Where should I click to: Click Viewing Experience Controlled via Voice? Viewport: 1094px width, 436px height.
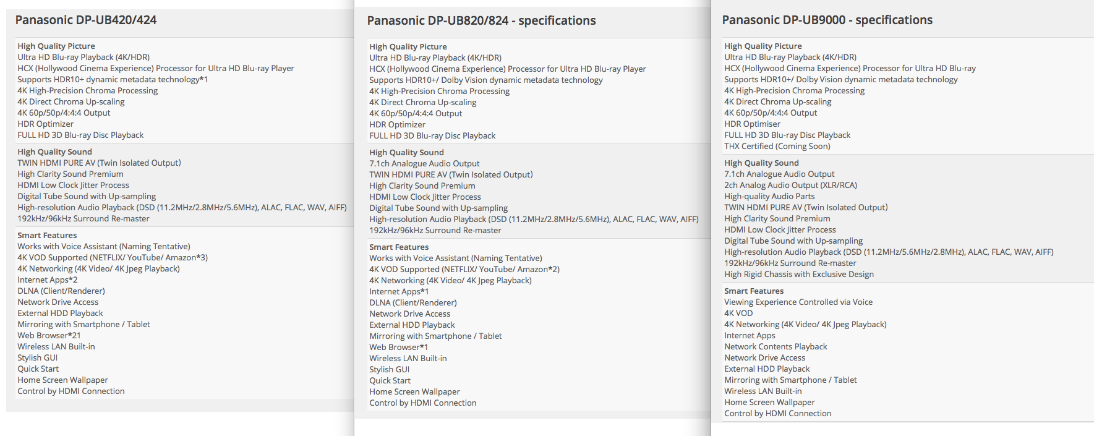pos(798,302)
